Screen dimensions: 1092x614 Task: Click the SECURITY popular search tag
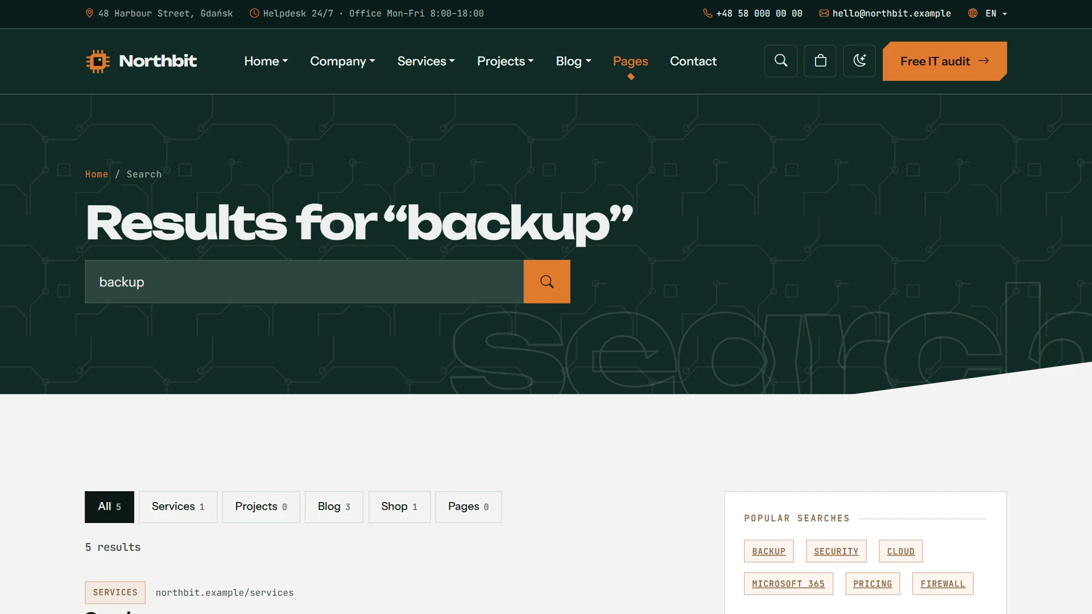click(836, 551)
